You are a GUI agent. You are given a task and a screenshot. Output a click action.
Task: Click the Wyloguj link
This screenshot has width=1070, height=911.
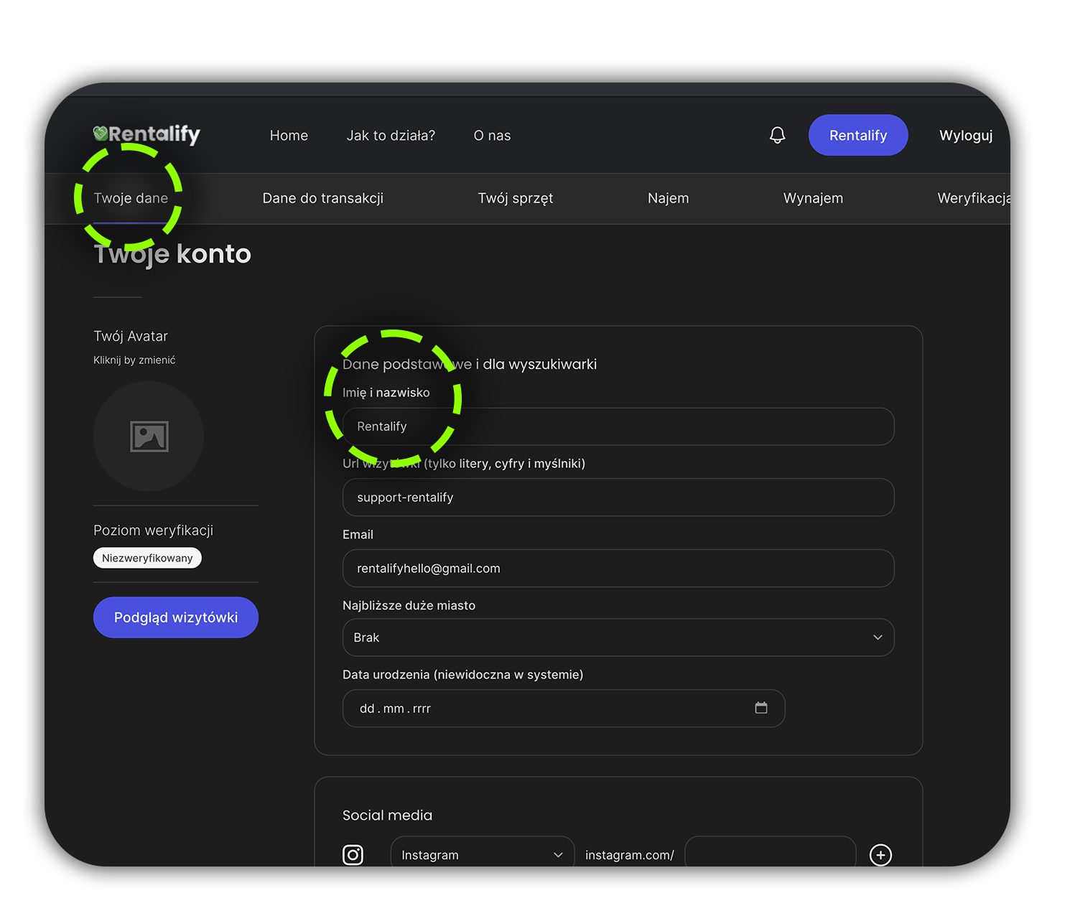[965, 136]
